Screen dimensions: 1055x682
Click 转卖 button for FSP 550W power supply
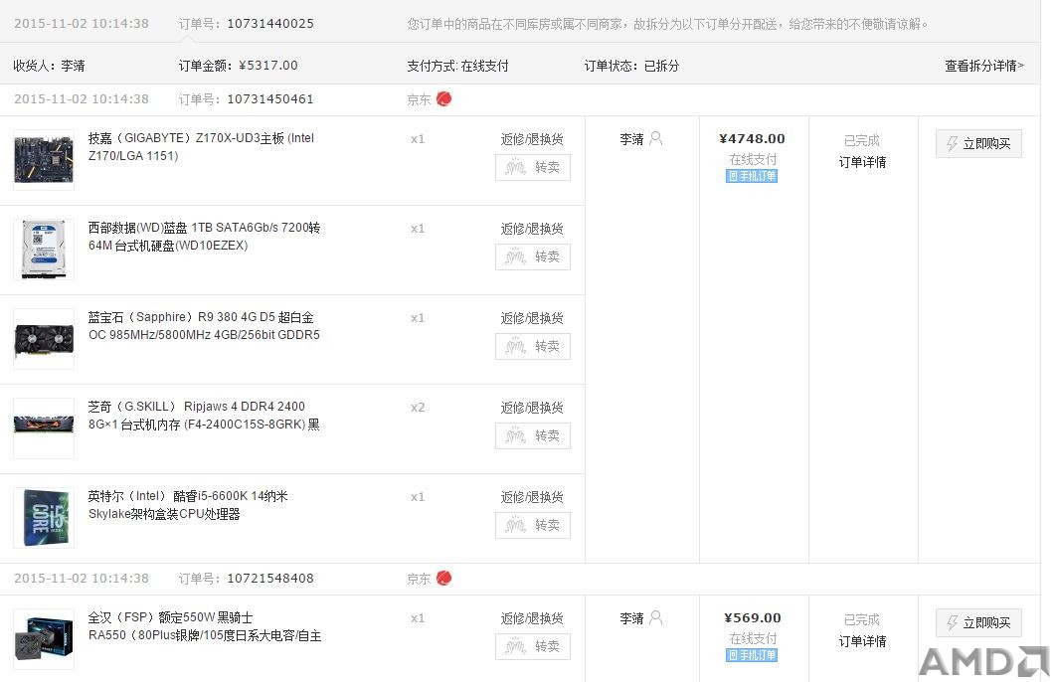coord(533,646)
